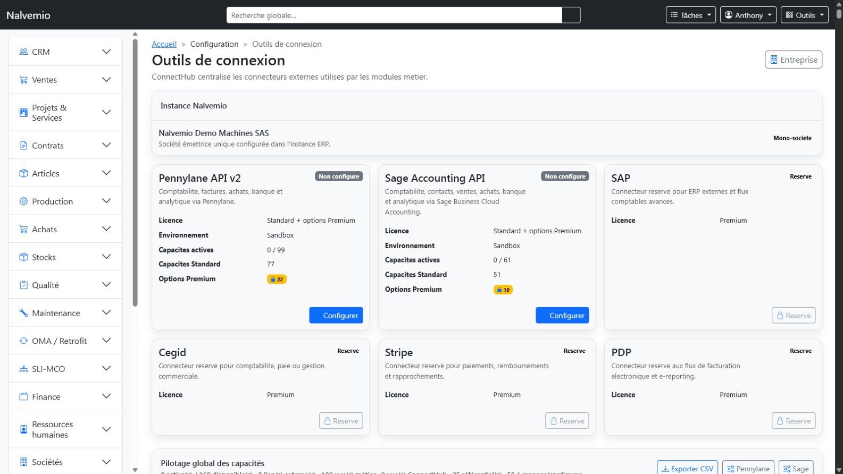Screen dimensions: 843x474
Task: Click the building icon in Entreprise button
Action: [x=774, y=60]
